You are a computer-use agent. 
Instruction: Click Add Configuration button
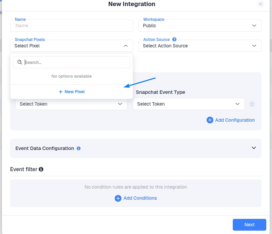point(230,120)
